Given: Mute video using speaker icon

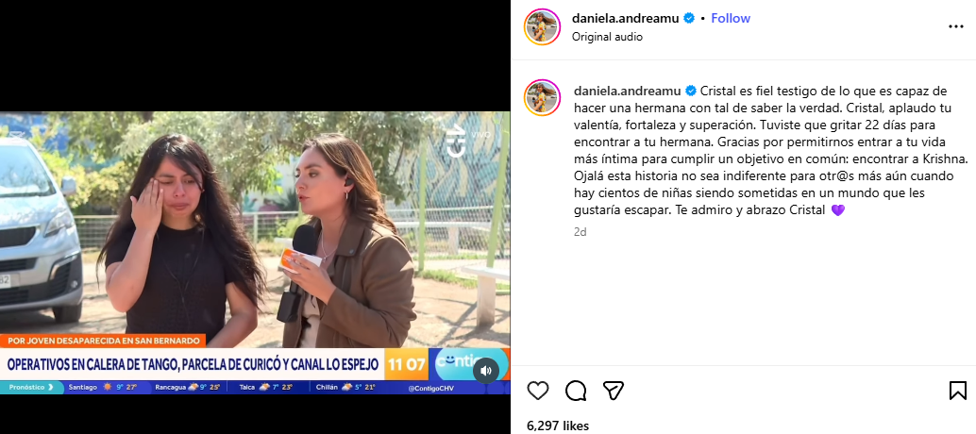Looking at the screenshot, I should point(486,371).
